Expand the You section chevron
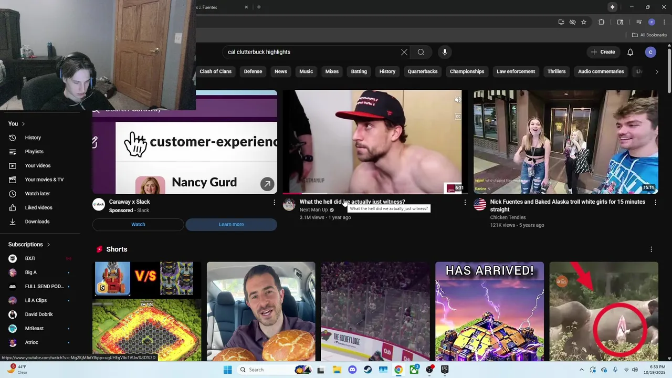The width and height of the screenshot is (672, 378). click(23, 124)
